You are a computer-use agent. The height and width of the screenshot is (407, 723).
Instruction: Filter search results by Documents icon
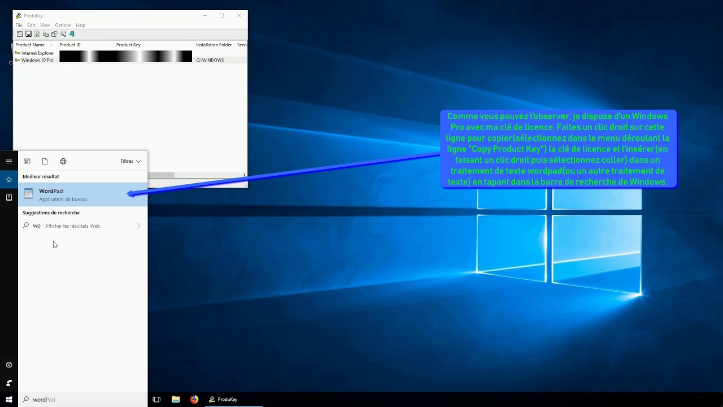(x=45, y=161)
